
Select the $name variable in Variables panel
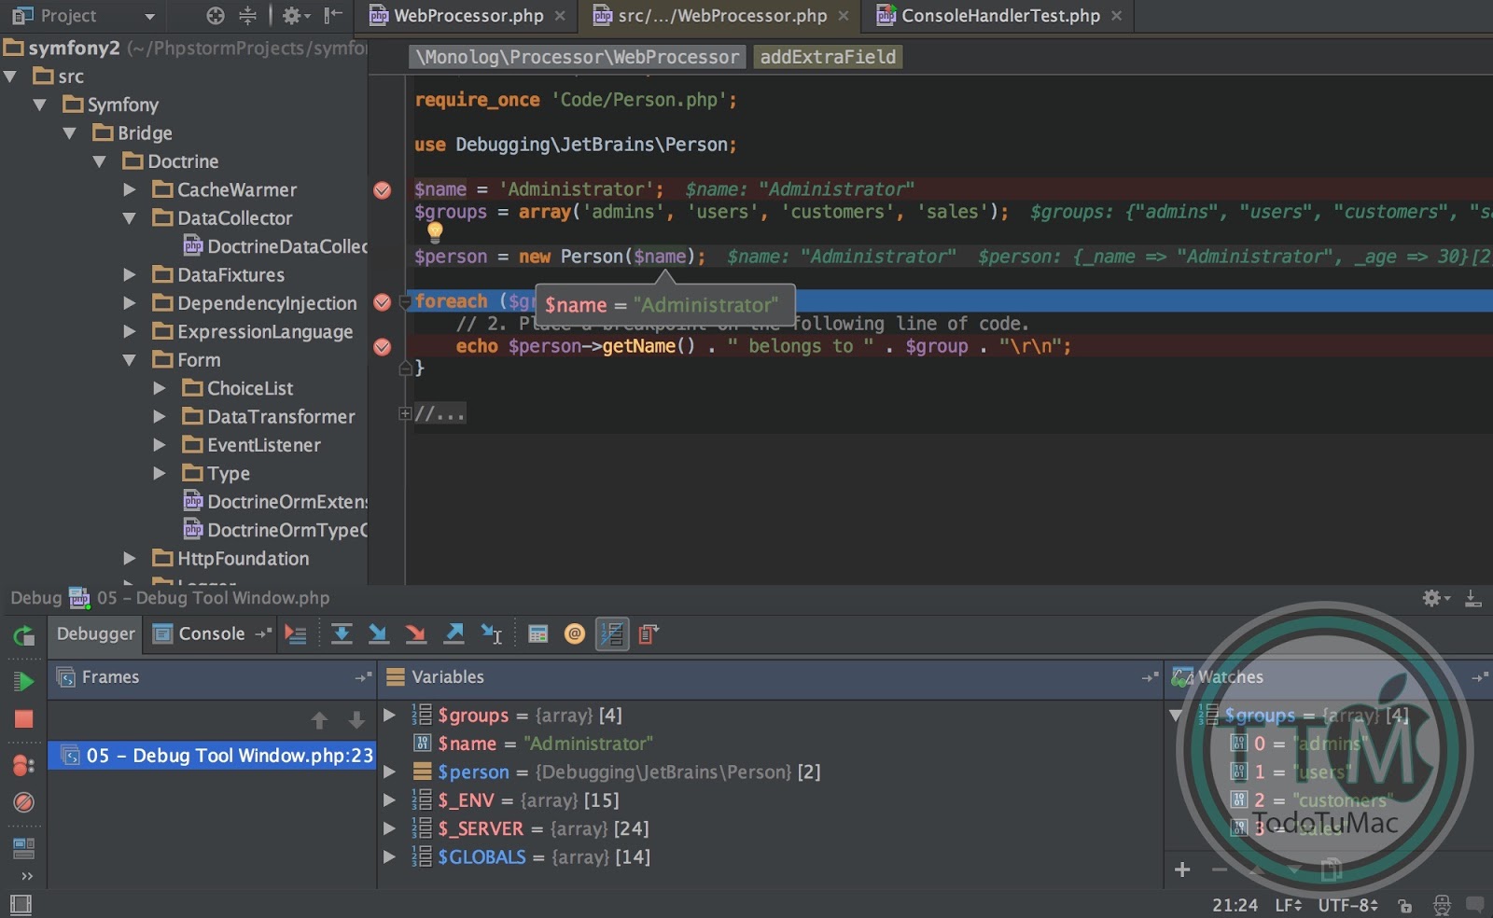(770, 744)
